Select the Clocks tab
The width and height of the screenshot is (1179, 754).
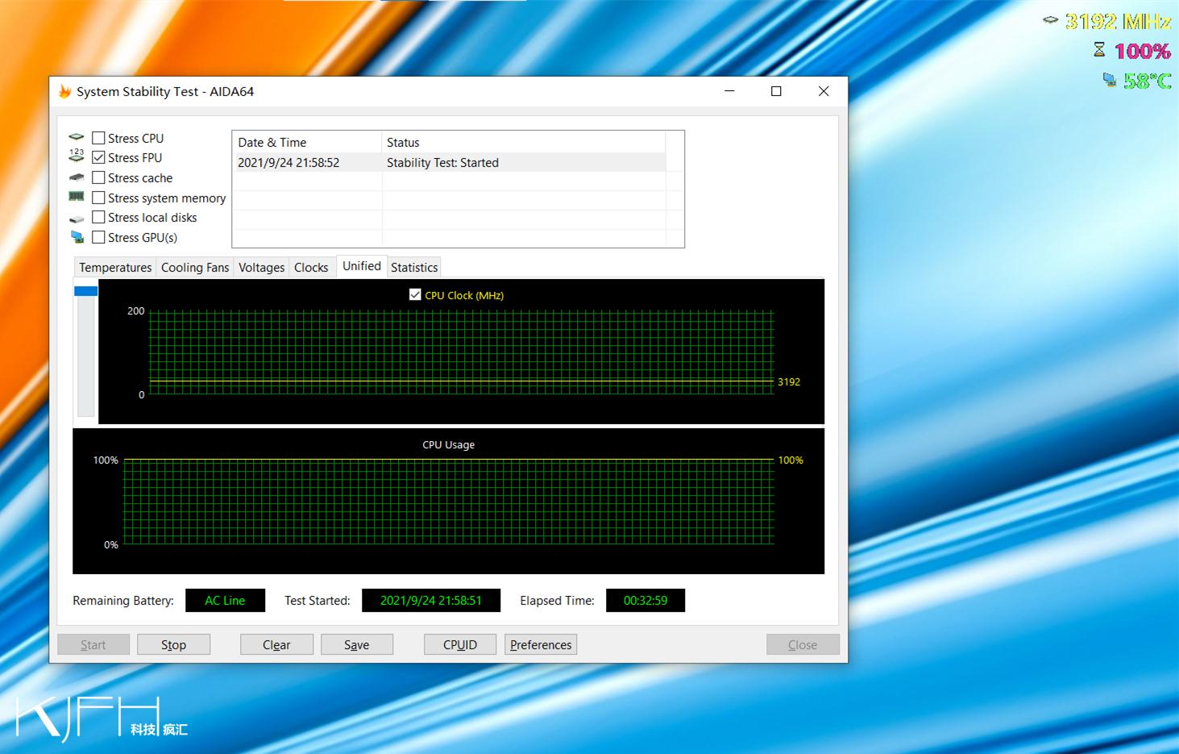(311, 267)
